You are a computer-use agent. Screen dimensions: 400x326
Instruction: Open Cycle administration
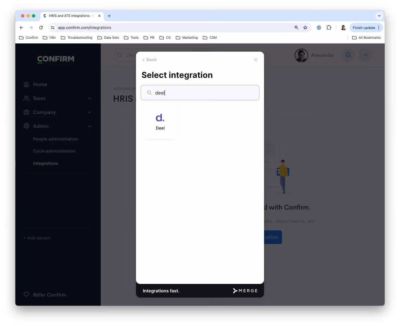pos(54,151)
